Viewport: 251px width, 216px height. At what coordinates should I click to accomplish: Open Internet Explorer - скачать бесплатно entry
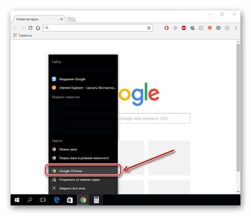pos(83,88)
